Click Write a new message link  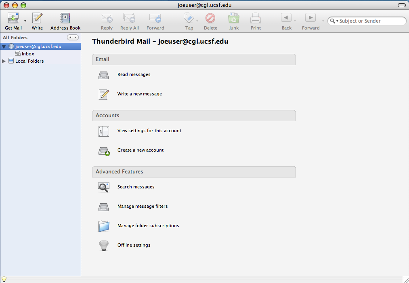pos(140,94)
